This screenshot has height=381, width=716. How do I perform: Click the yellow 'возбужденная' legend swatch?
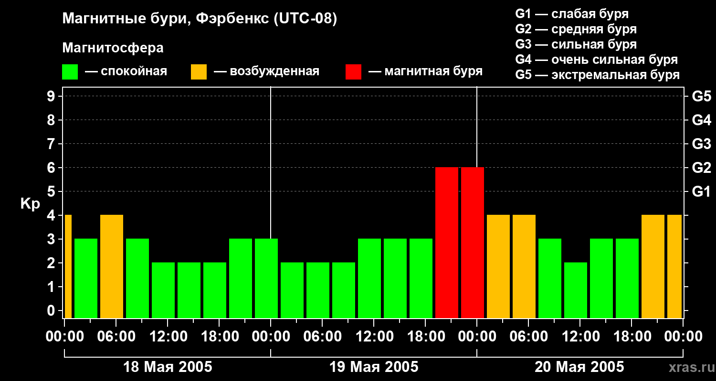(199, 72)
